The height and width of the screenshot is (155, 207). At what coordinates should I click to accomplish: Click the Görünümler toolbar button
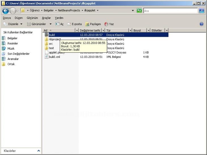[x=37, y=24]
